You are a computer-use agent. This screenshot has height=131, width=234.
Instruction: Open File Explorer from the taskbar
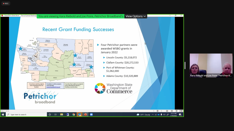(x=61, y=114)
